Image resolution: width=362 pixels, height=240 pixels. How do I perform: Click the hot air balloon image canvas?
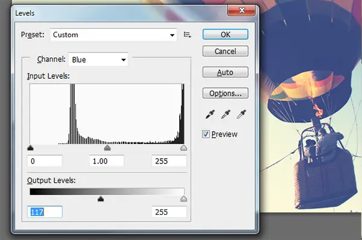pyautogui.click(x=311, y=106)
